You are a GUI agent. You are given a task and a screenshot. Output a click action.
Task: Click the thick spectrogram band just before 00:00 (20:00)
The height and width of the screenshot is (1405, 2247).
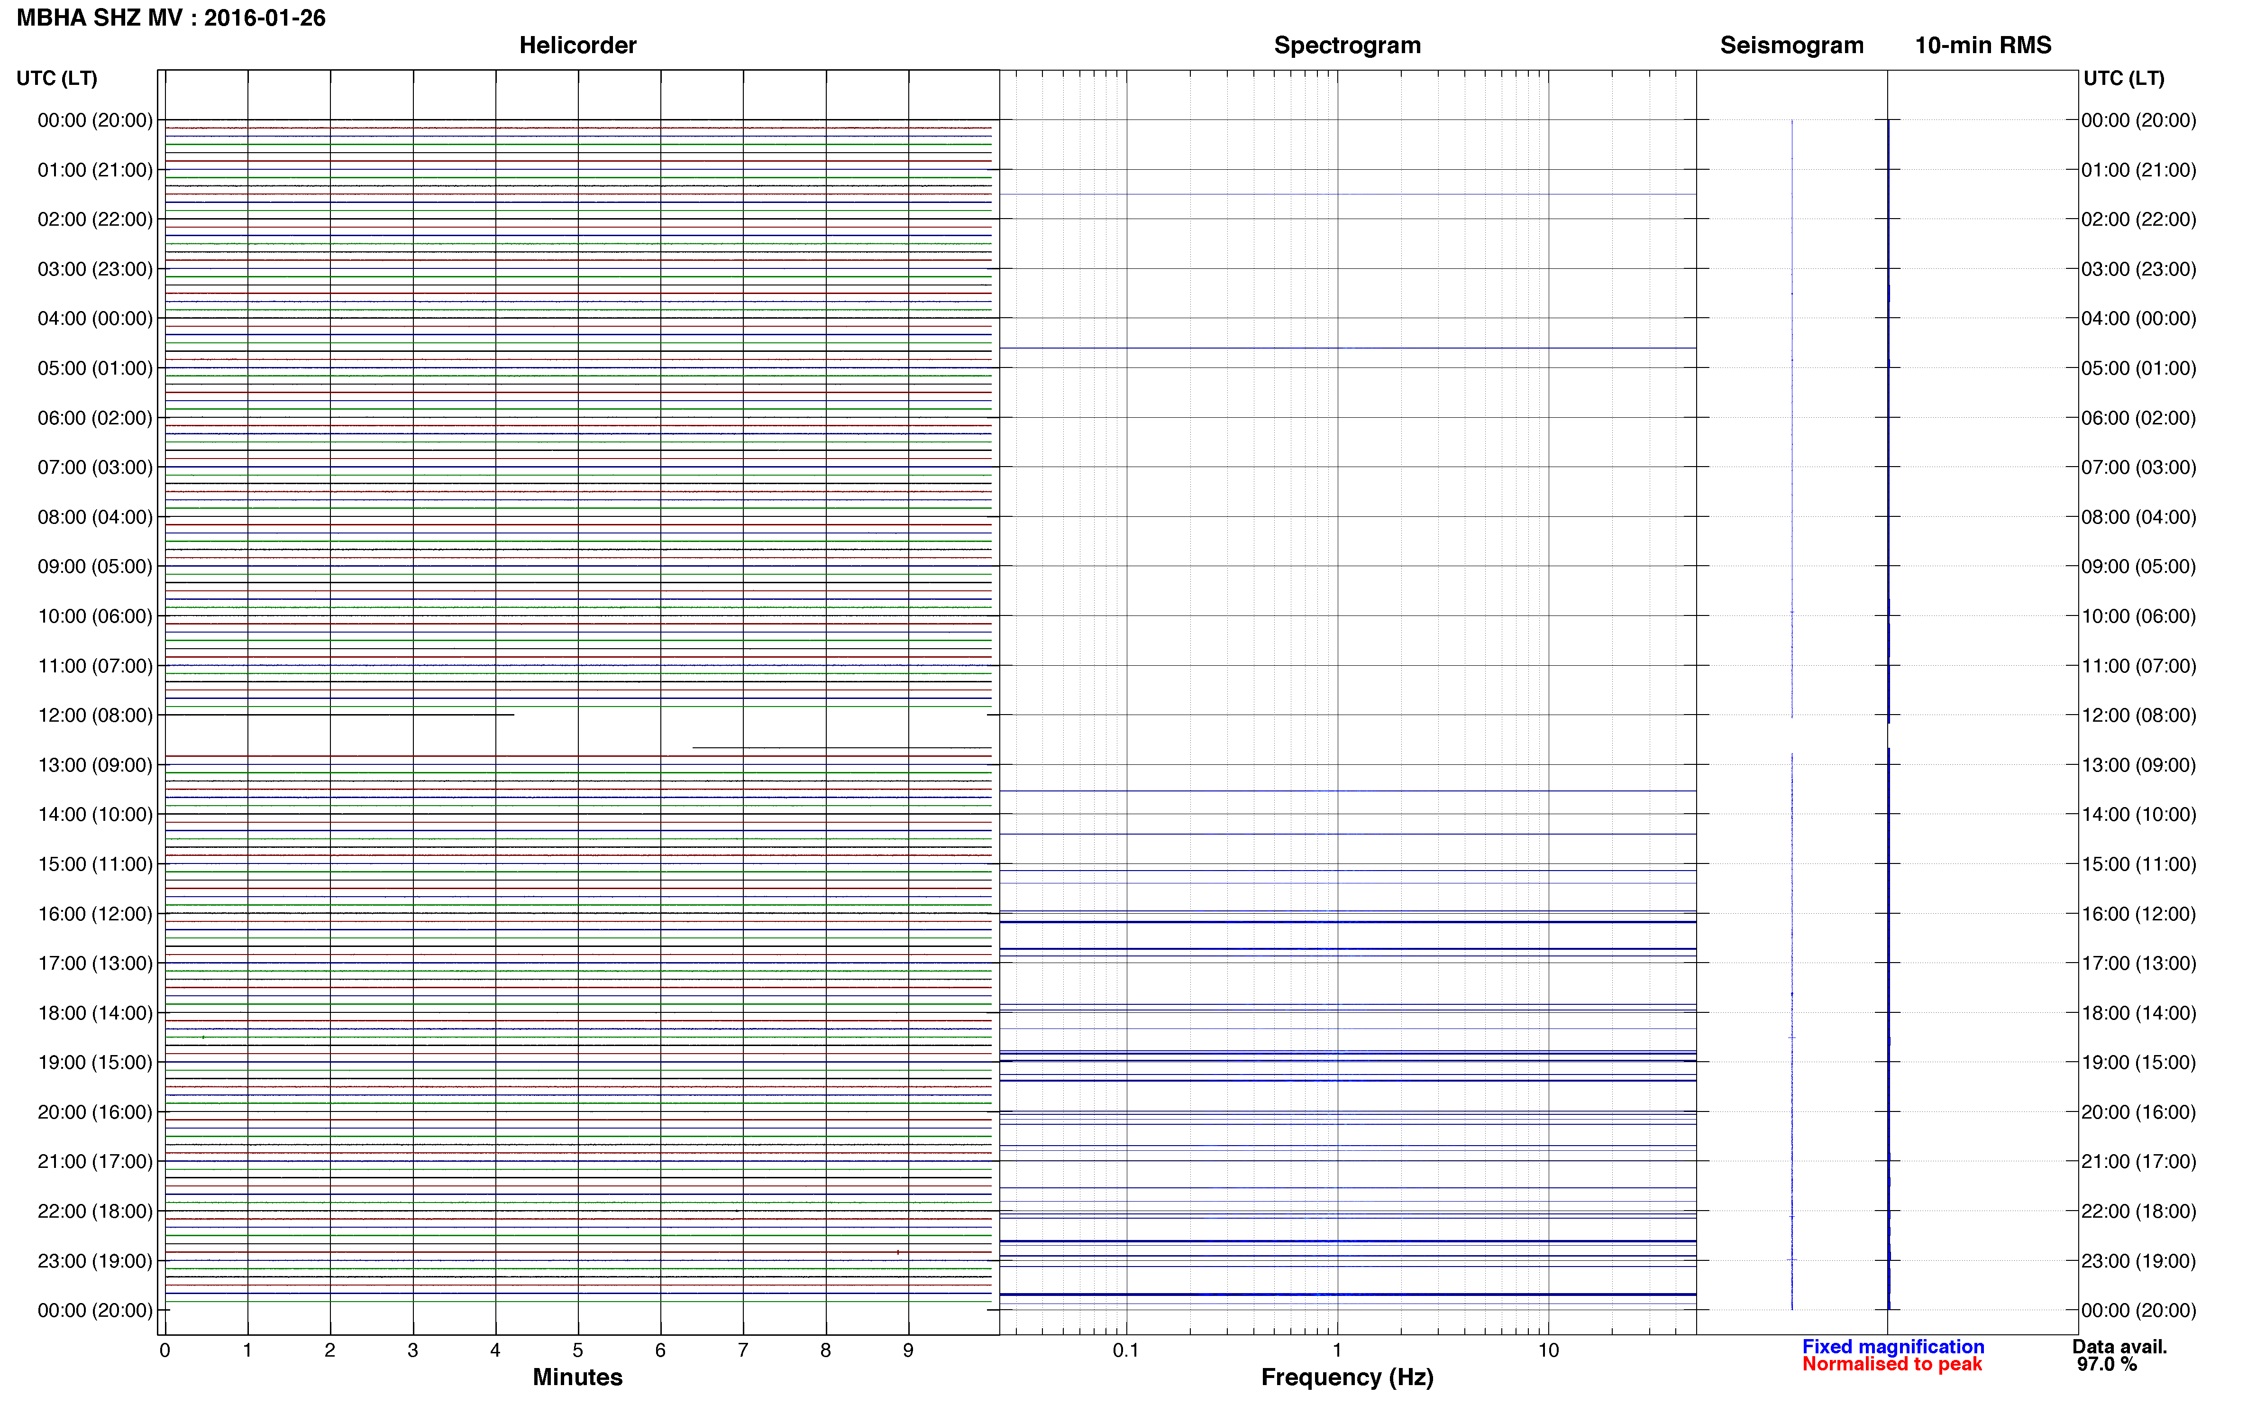1348,1295
